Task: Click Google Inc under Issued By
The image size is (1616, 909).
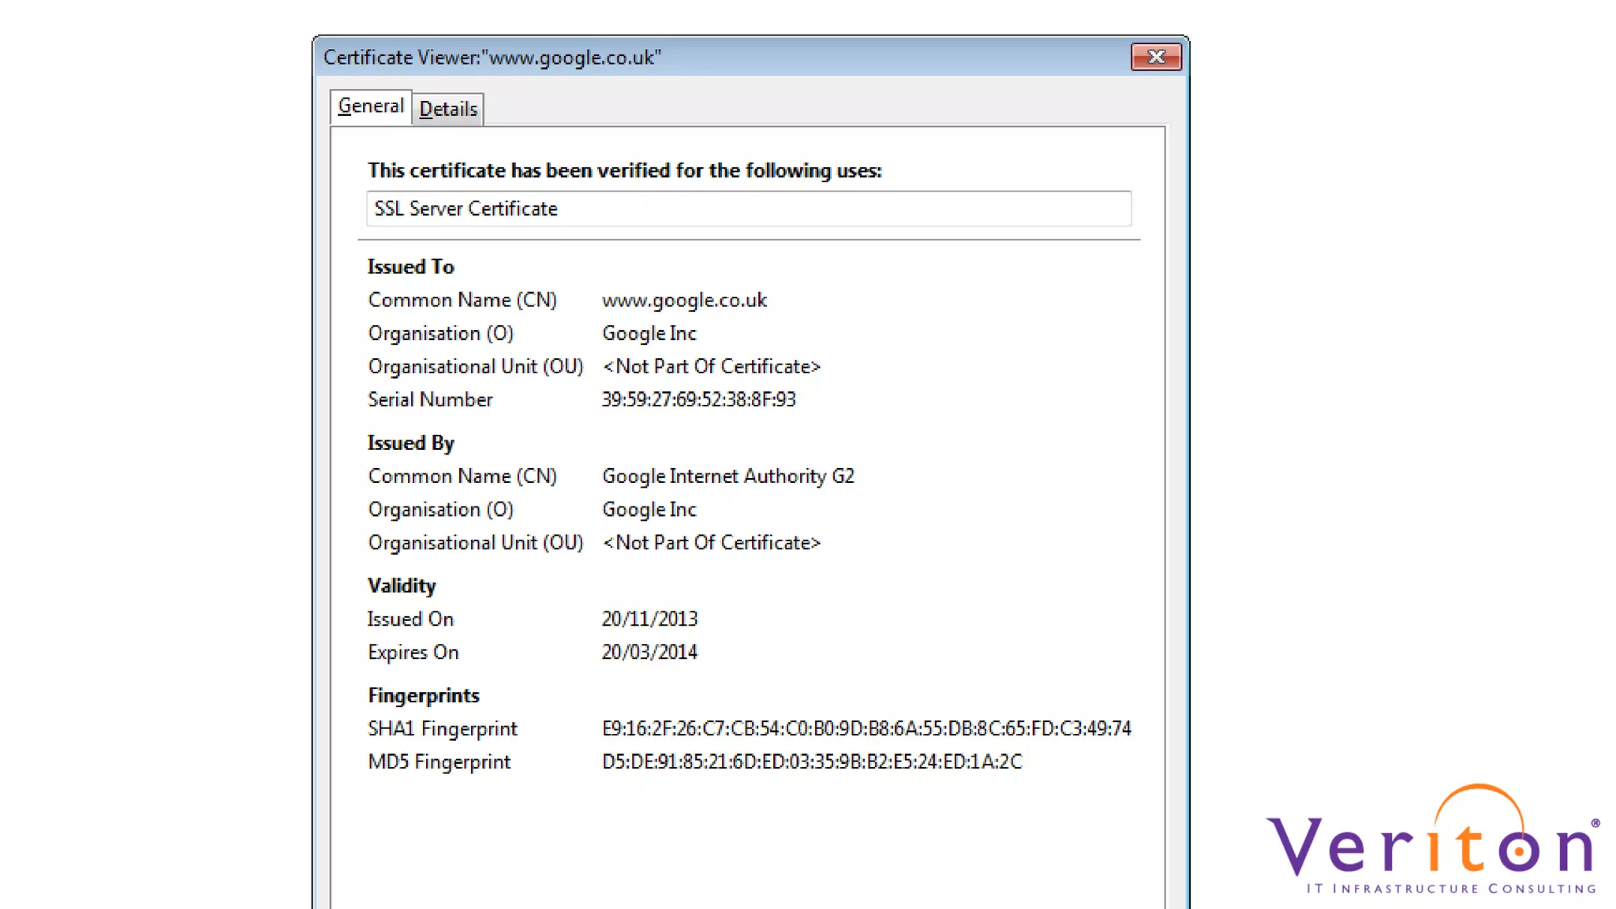Action: (x=649, y=509)
